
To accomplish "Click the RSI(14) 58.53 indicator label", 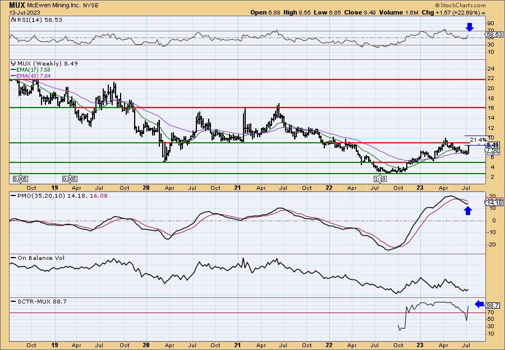I will [x=39, y=20].
